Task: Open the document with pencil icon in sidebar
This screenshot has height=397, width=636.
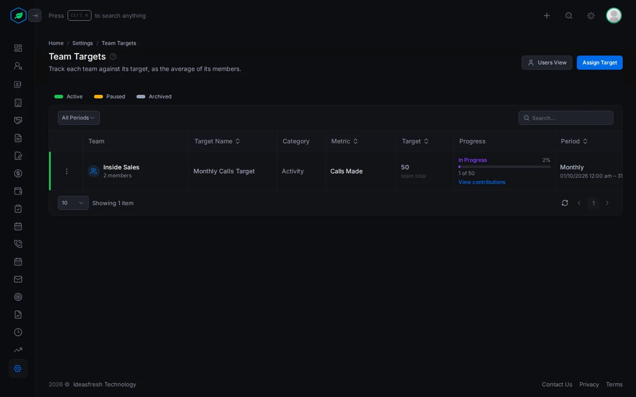Action: click(x=18, y=156)
